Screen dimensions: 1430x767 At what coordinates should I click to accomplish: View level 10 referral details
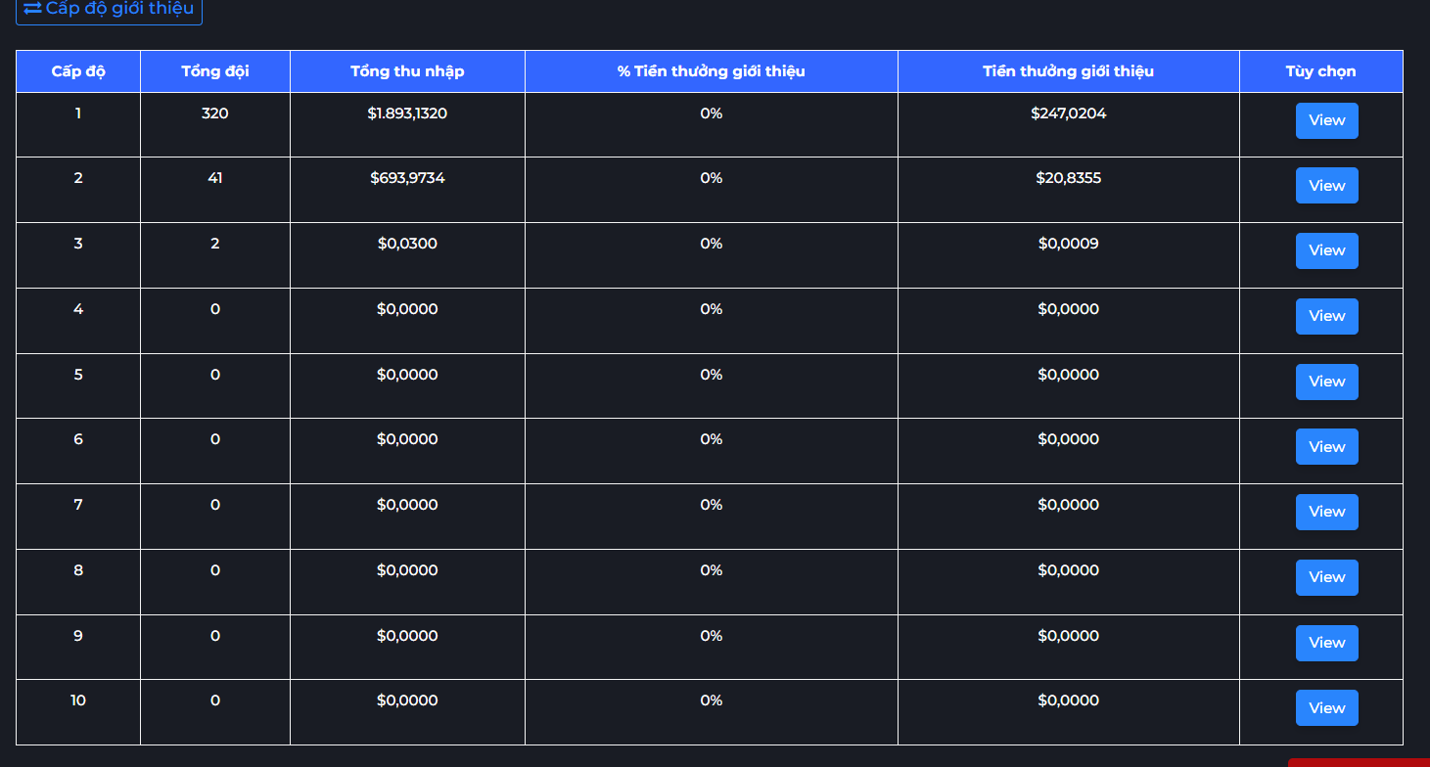[x=1326, y=708]
